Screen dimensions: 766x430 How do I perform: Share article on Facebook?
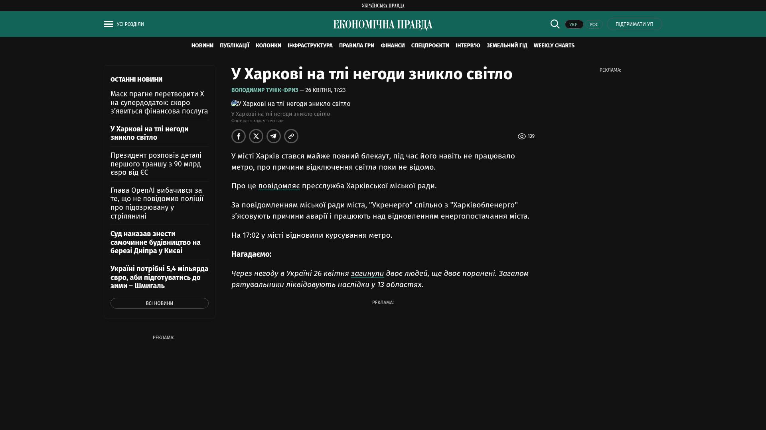coord(239,136)
